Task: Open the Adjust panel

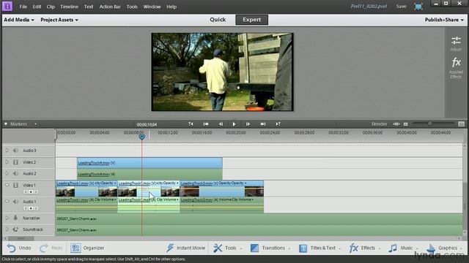Action: [456, 44]
